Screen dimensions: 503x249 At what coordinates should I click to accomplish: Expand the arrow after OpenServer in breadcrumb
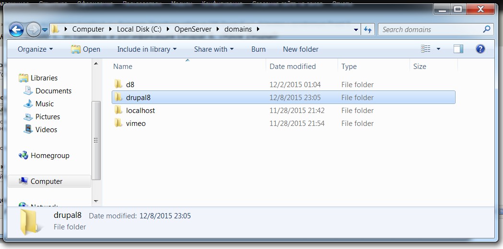click(x=218, y=29)
